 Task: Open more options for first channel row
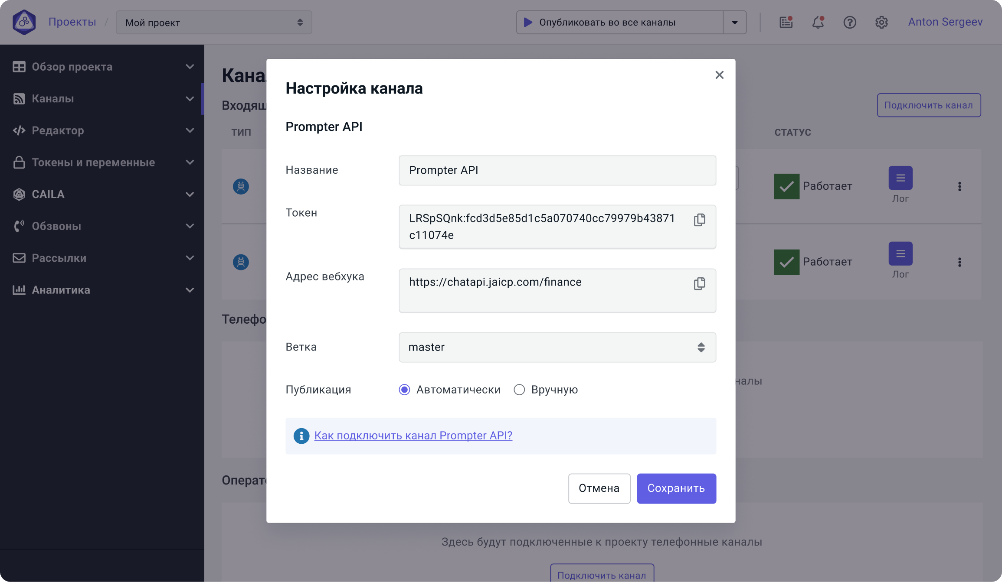tap(959, 186)
